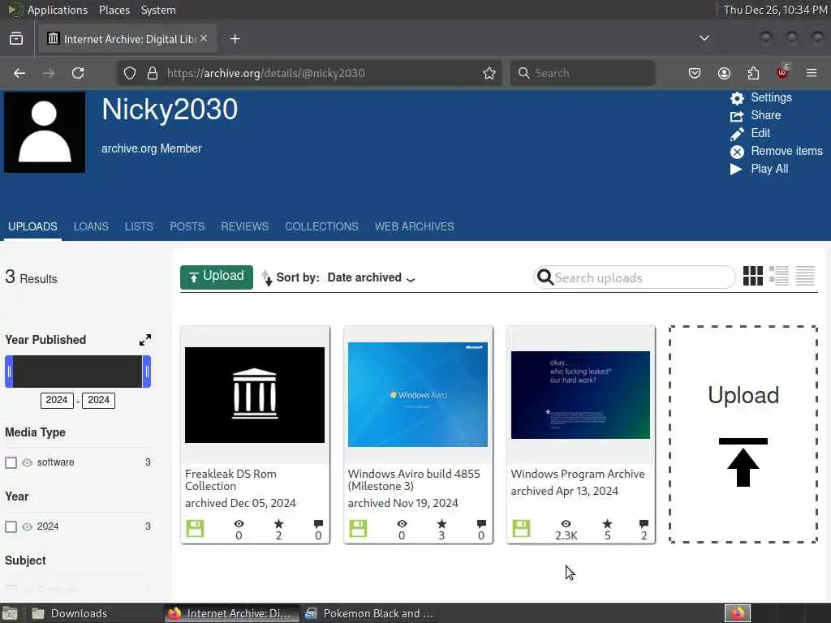Viewport: 831px width, 623px height.
Task: Switch to the COLLECTIONS tab
Action: 321,227
